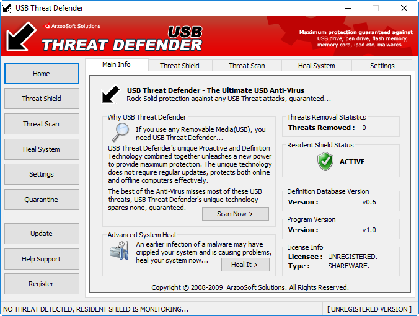Click the ArzooSoft Solutions logo in the banner

(x=73, y=26)
